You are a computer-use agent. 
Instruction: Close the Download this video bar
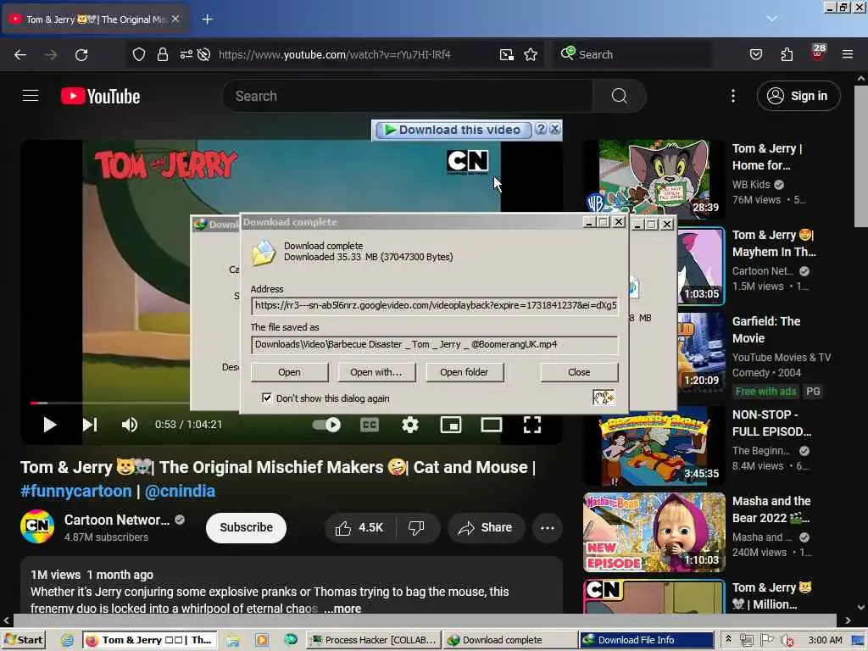click(554, 129)
